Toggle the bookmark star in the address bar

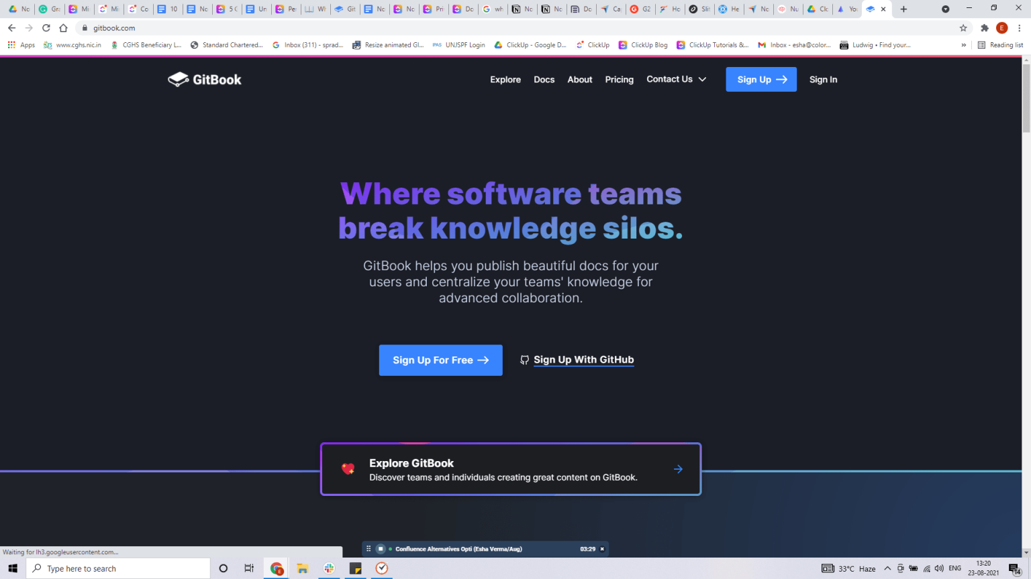pos(963,28)
